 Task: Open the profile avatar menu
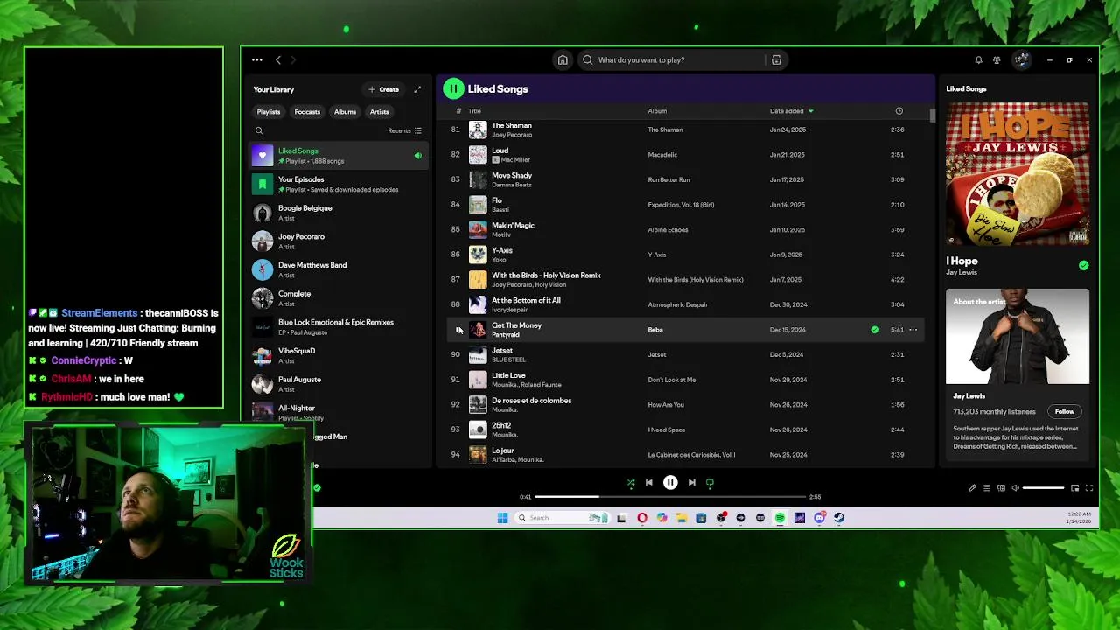click(x=1021, y=60)
